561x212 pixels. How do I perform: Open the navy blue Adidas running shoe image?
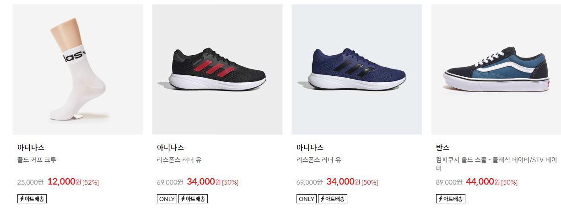pyautogui.click(x=357, y=69)
